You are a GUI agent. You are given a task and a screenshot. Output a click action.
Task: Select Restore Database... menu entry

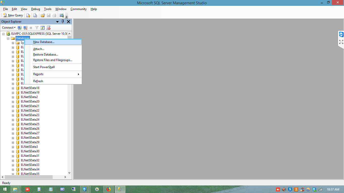53,55
